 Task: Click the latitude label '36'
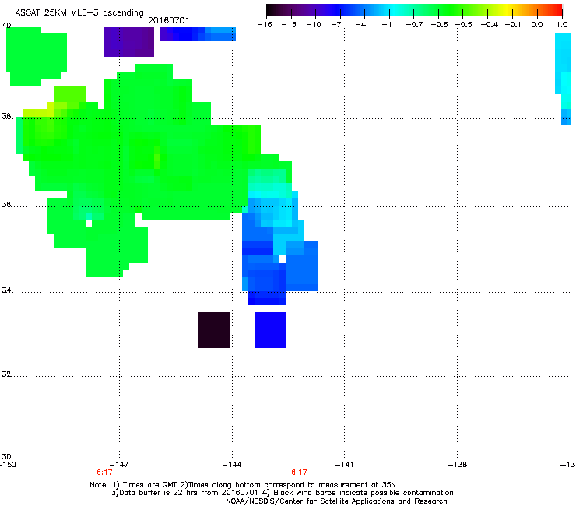point(6,205)
